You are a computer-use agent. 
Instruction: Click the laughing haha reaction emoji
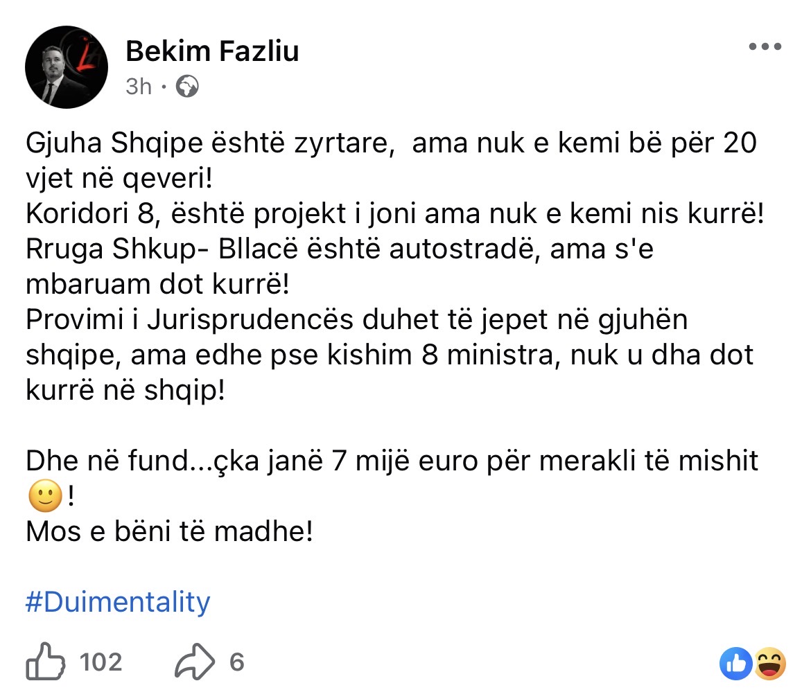pos(769,664)
